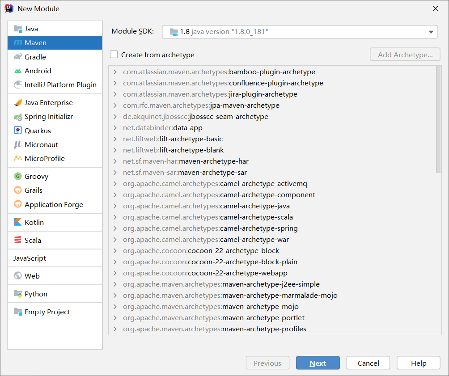Click the MicroProfile icon
This screenshot has width=449, height=376.
pyautogui.click(x=18, y=158)
